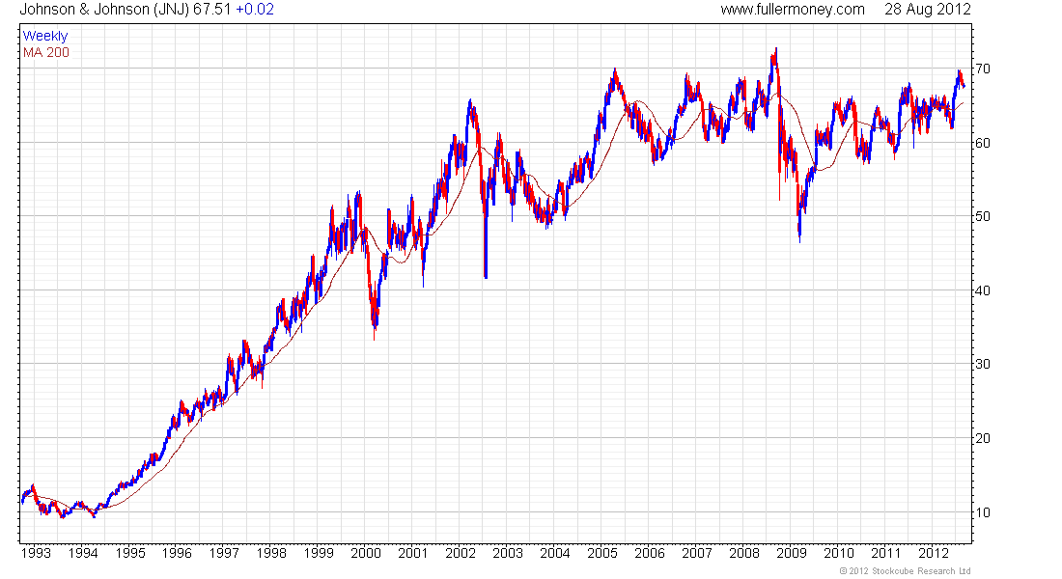Click the 2008 year label
This screenshot has width=1062, height=579.
(x=744, y=553)
